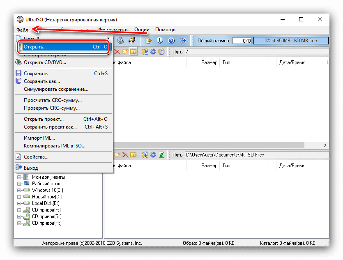Open the blue info bubble toolbar icon
The height and width of the screenshot is (260, 343).
coord(160,41)
